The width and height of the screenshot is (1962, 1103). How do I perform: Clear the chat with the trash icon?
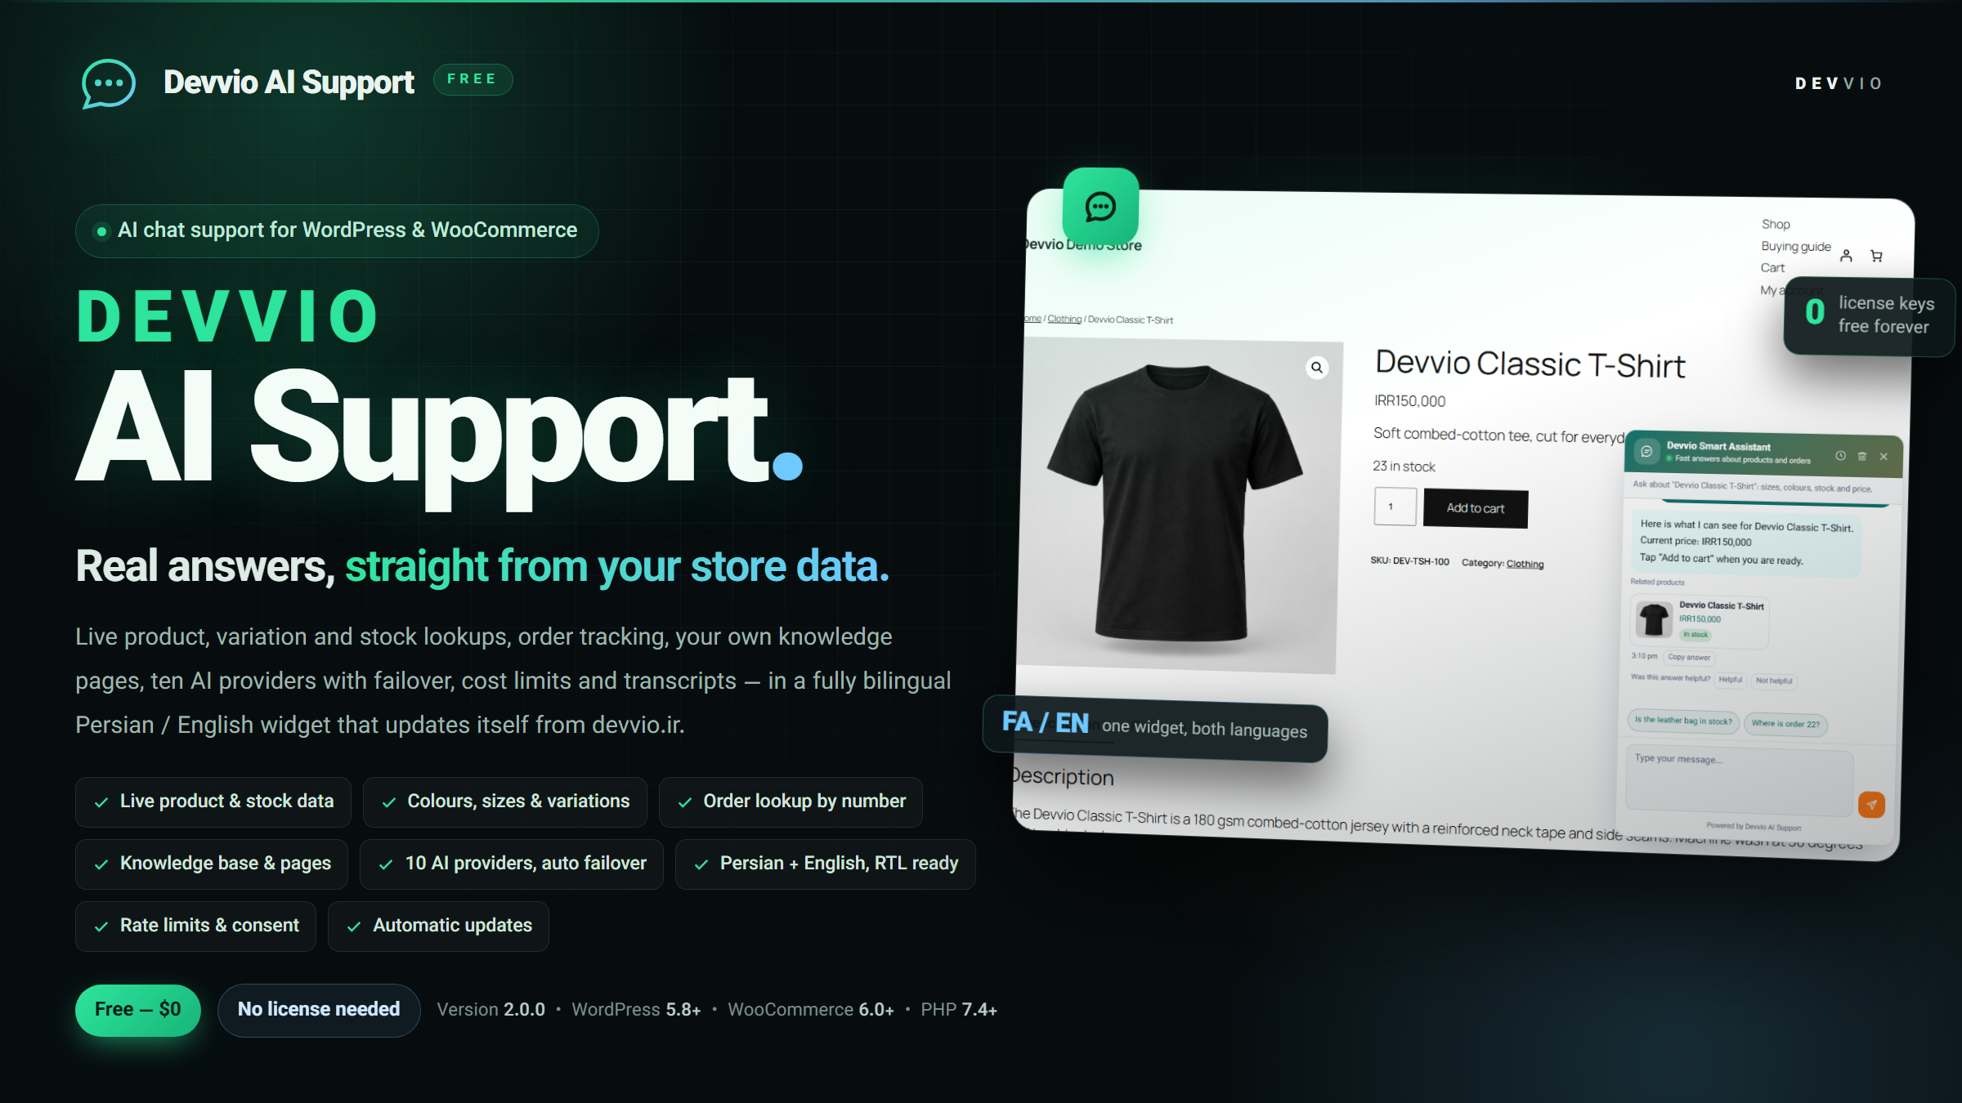point(1862,456)
